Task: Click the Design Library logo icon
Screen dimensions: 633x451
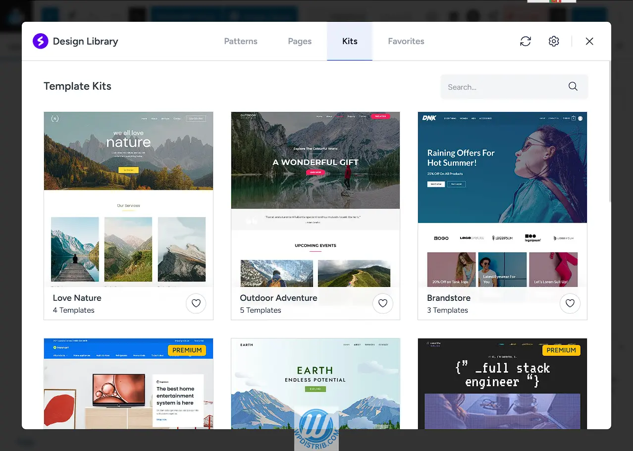Action: pyautogui.click(x=41, y=41)
